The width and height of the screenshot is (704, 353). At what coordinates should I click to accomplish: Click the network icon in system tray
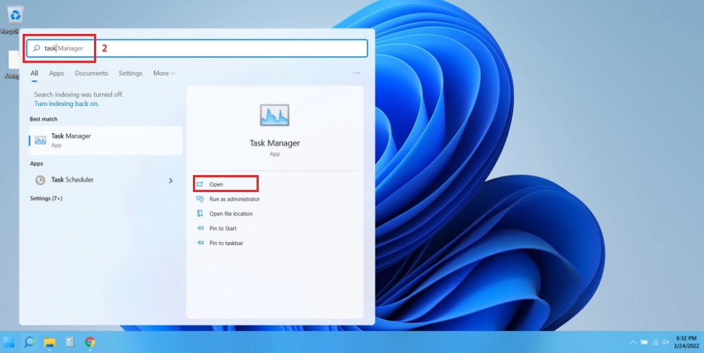(655, 342)
